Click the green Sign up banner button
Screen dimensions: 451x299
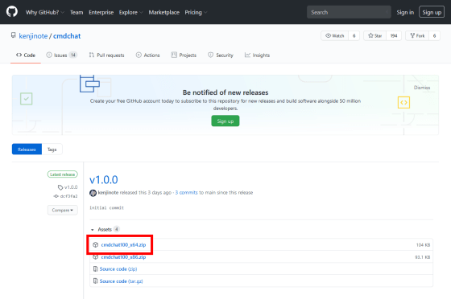coord(225,121)
